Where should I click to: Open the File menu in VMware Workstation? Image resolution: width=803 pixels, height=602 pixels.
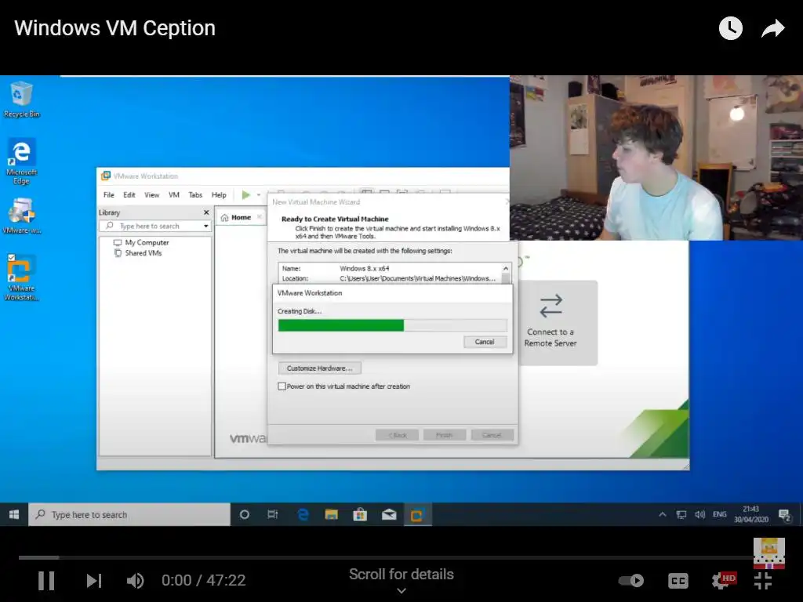(x=108, y=195)
